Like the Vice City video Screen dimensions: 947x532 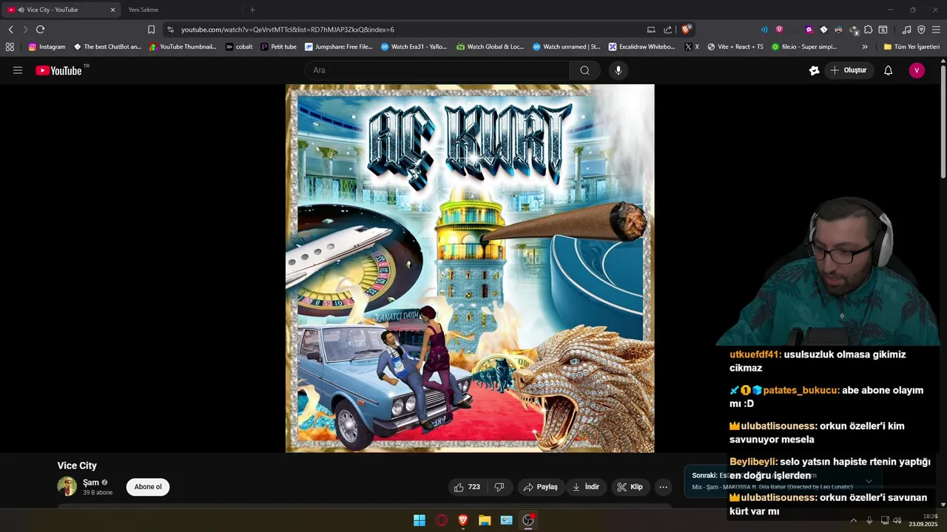[x=468, y=487]
